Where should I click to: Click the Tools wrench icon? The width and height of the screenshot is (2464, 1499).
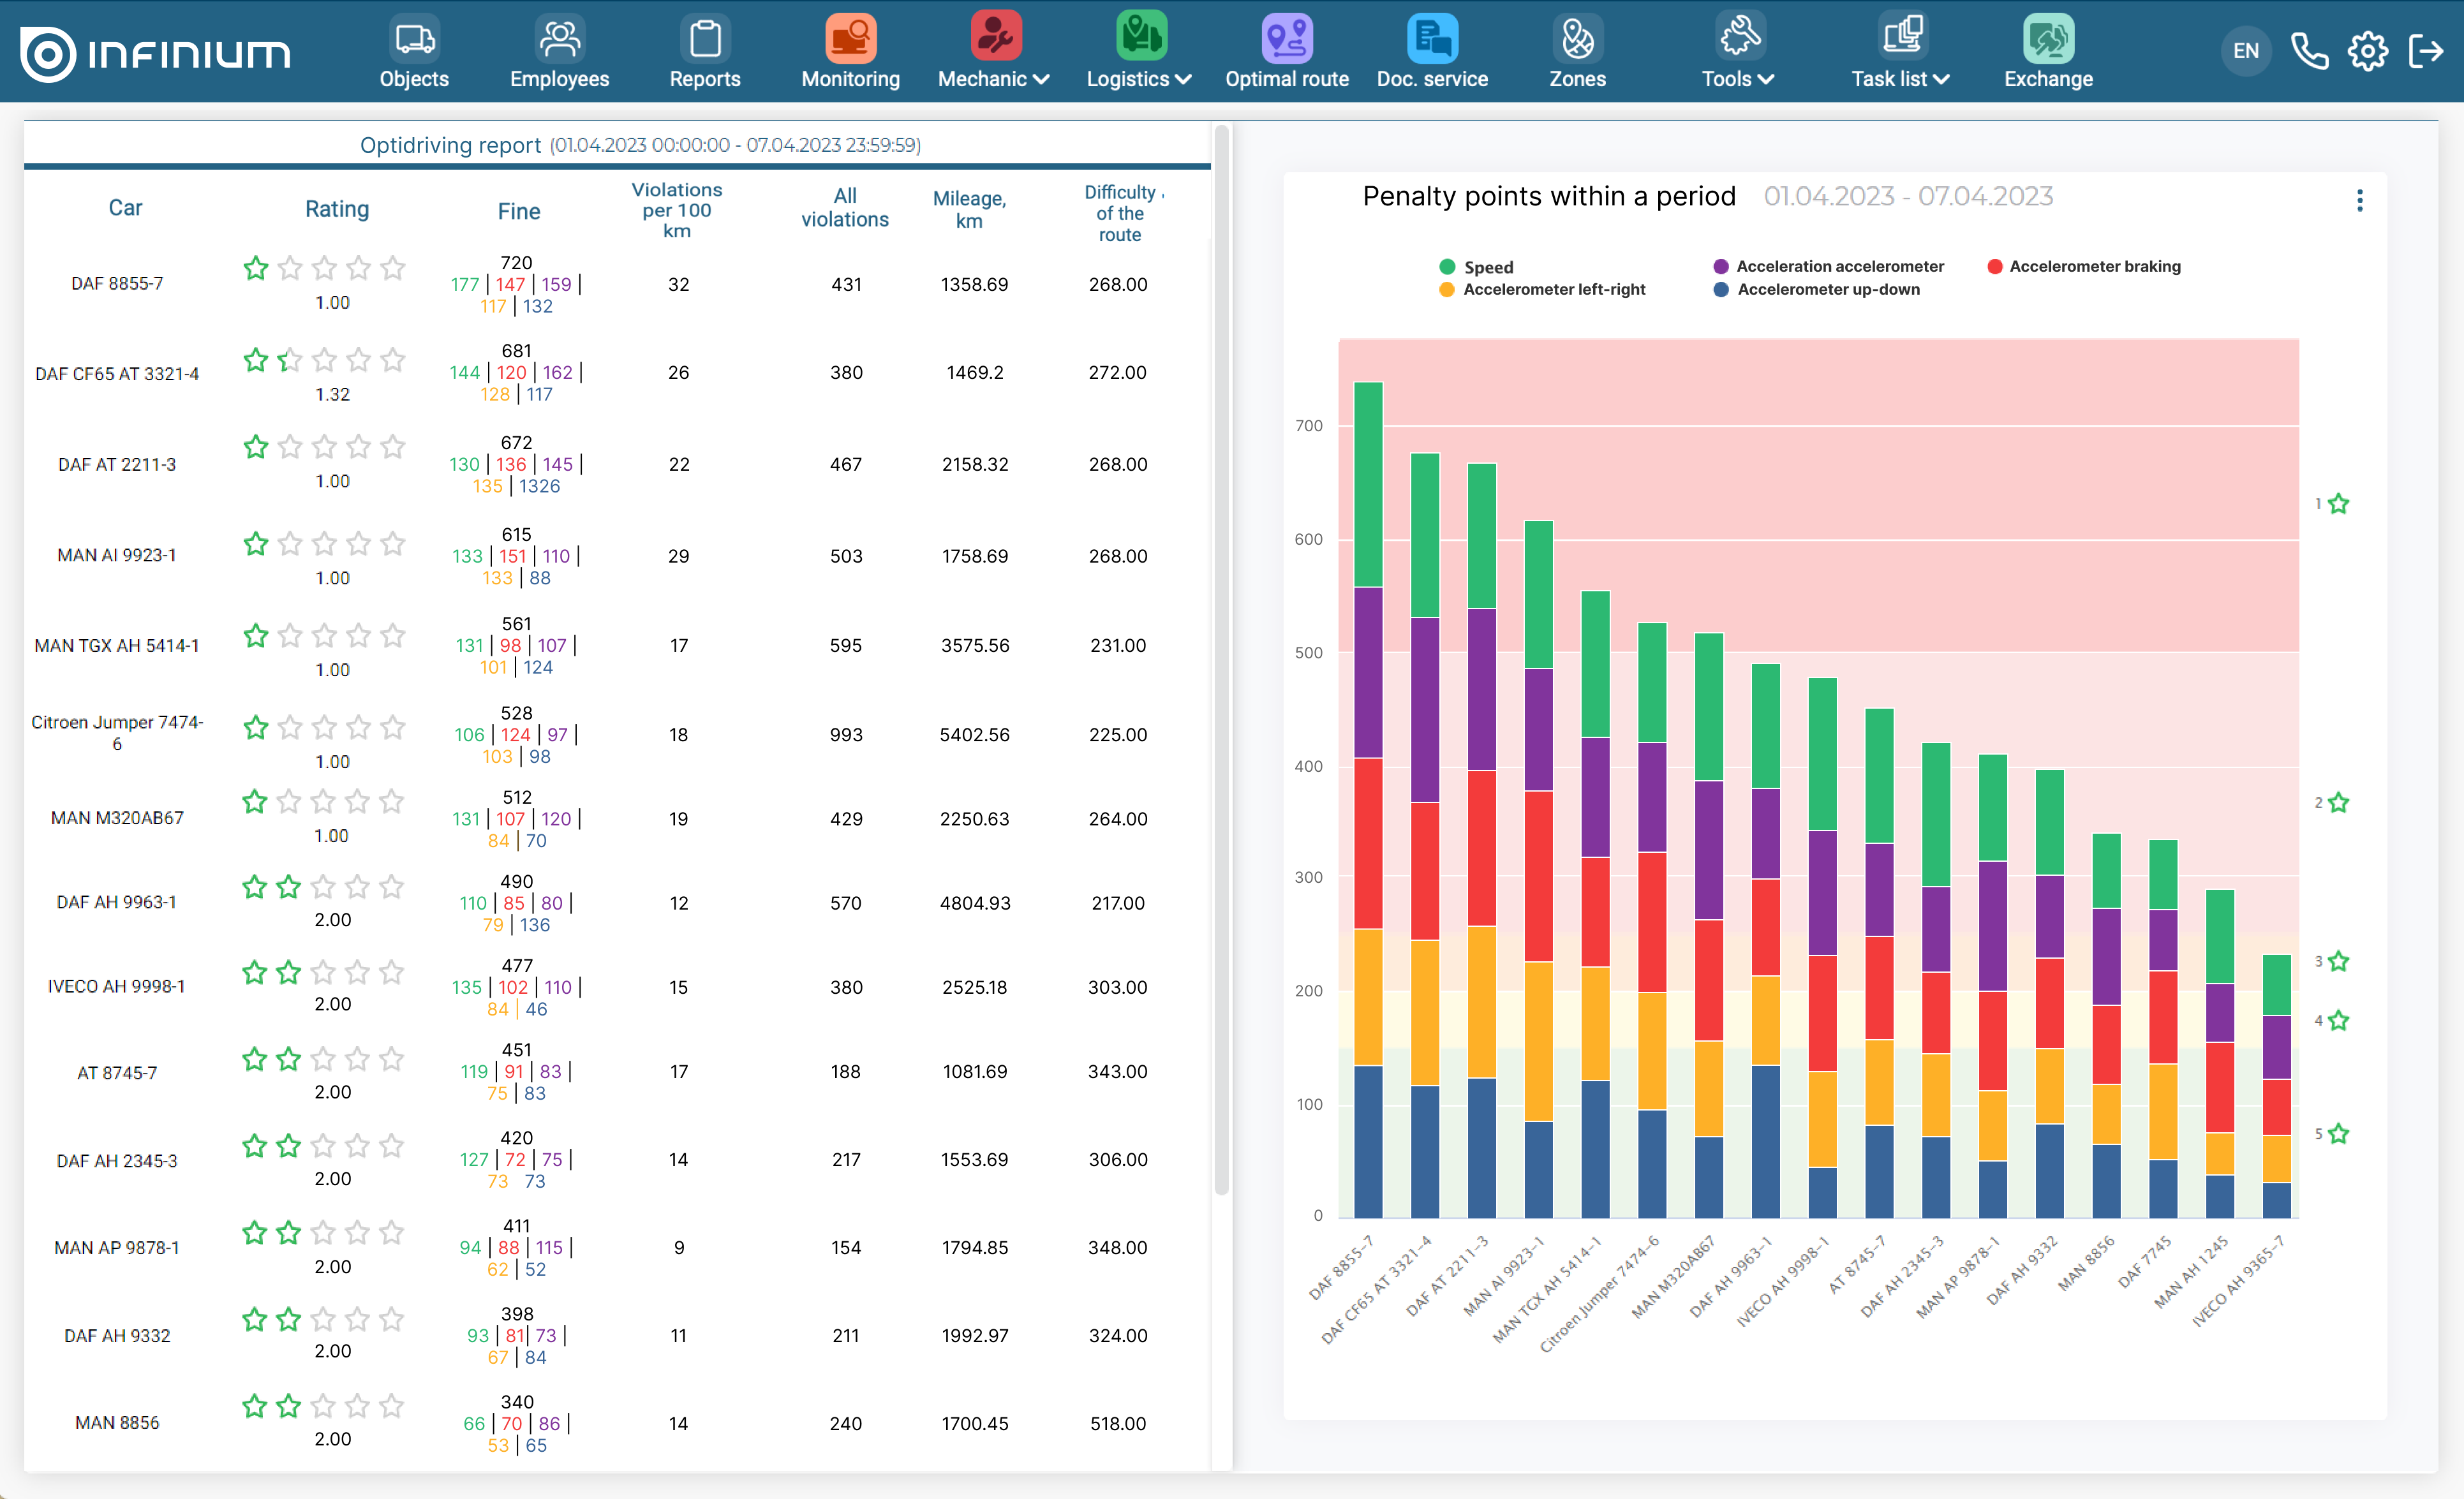tap(1740, 36)
